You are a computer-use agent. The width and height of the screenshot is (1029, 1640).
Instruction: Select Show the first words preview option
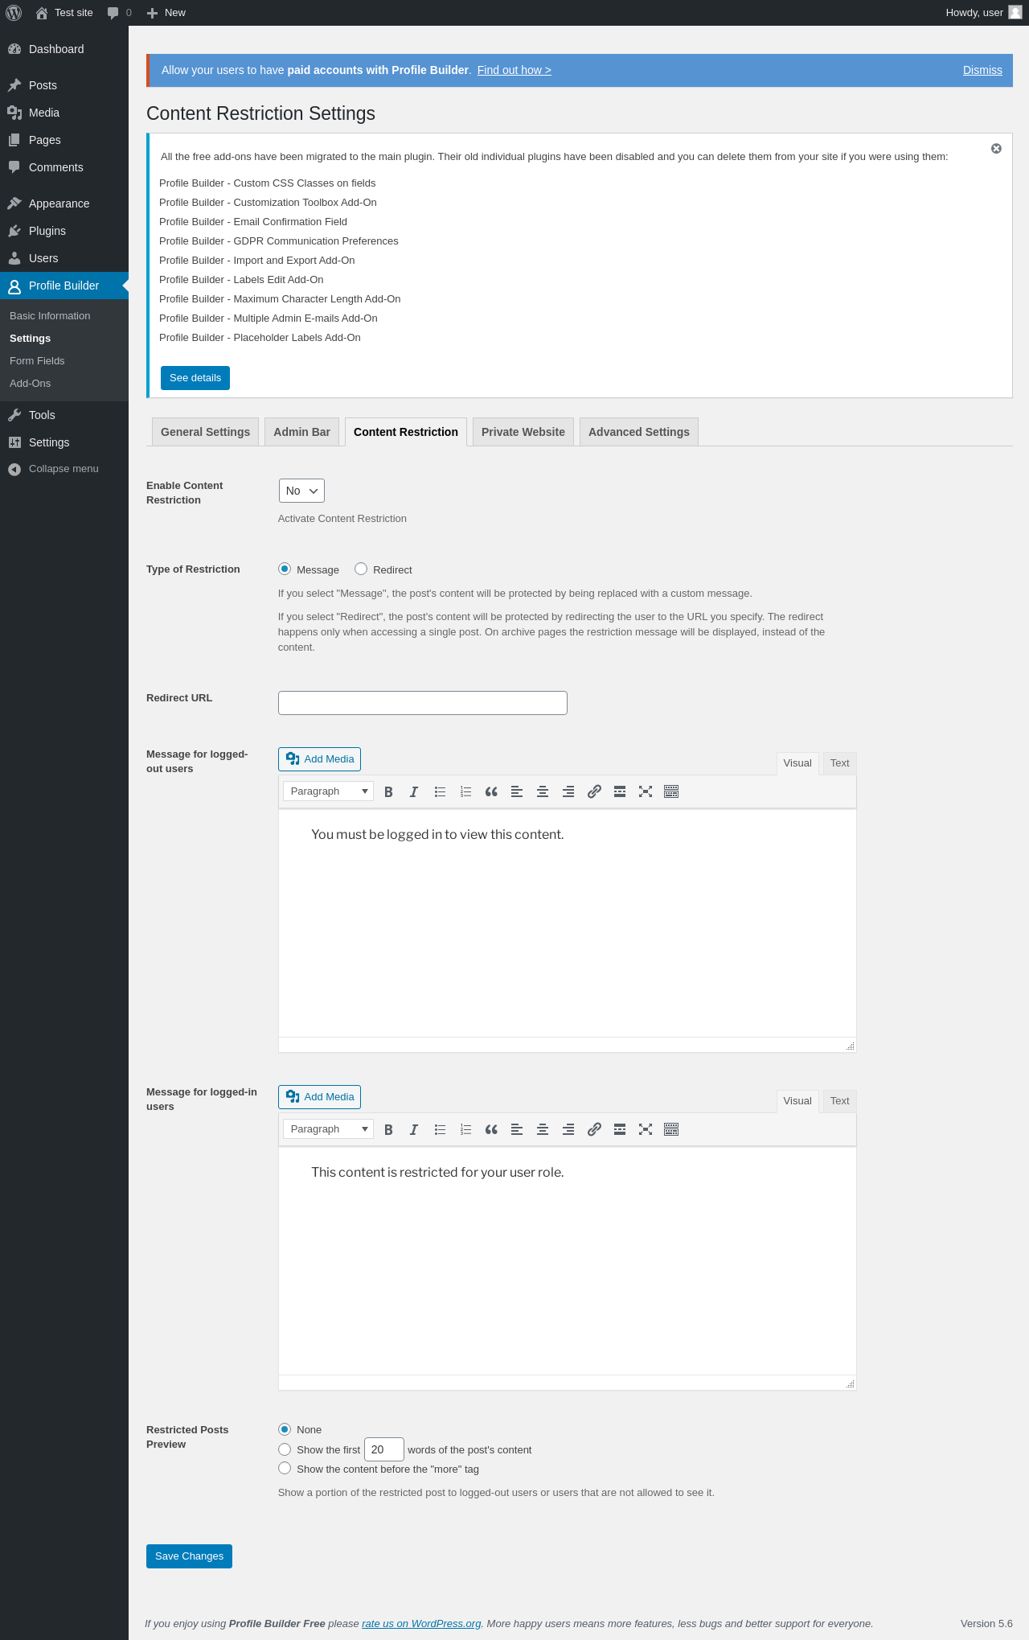pos(285,1449)
